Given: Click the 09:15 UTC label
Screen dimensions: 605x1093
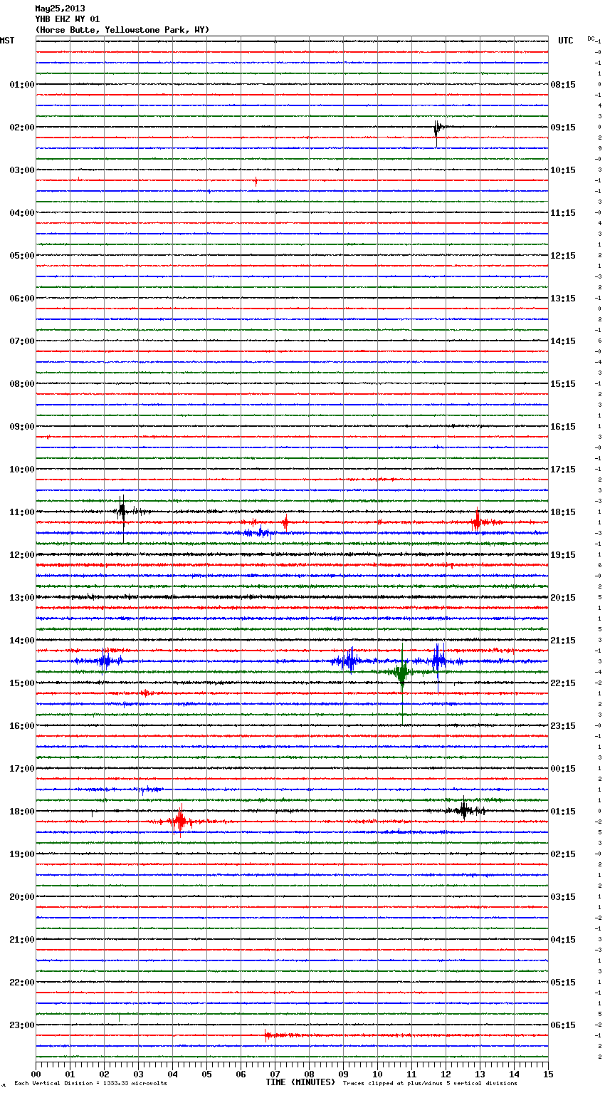Looking at the screenshot, I should (563, 128).
